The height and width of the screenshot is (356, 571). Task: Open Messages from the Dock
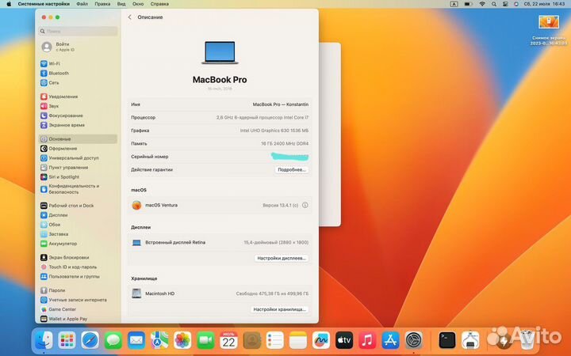coord(113,340)
